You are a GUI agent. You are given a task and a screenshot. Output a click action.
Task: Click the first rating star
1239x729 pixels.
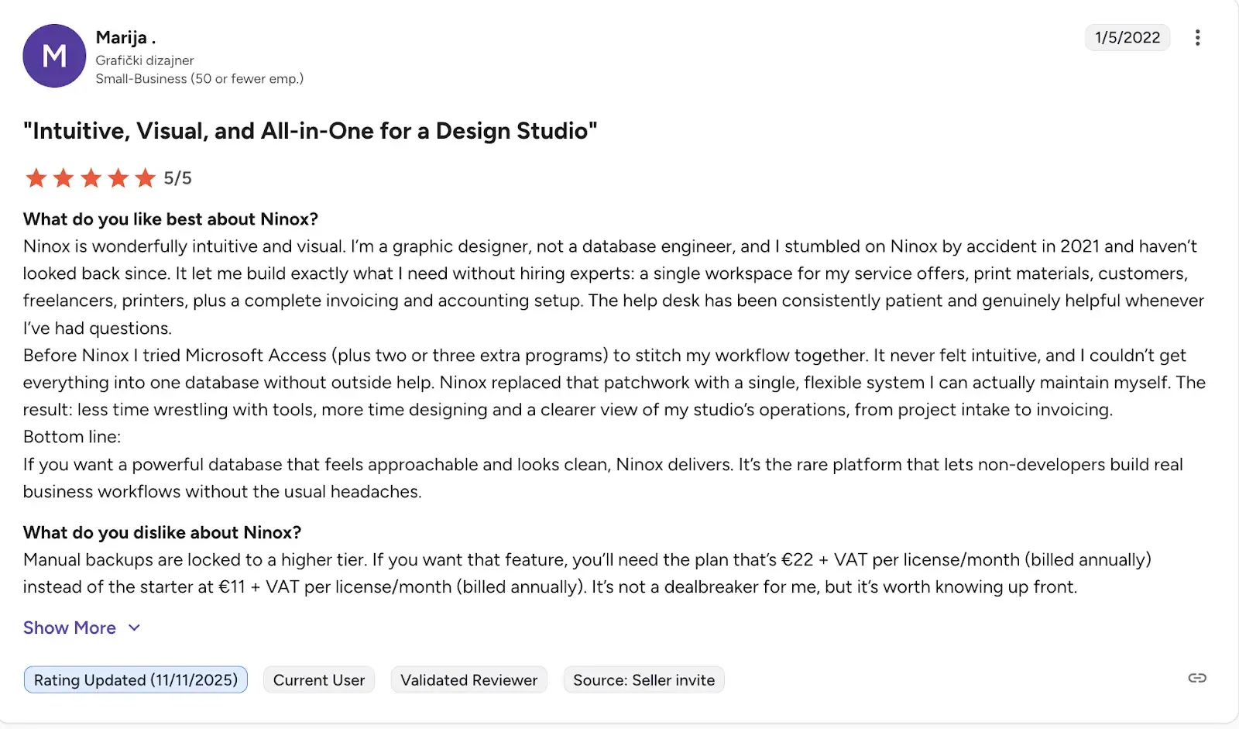click(36, 178)
